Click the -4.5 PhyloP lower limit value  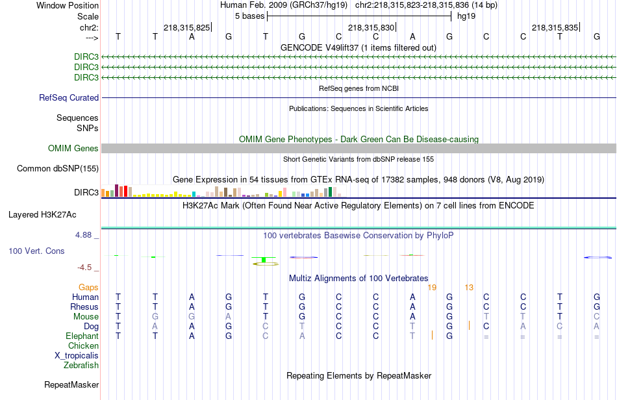pos(84,268)
